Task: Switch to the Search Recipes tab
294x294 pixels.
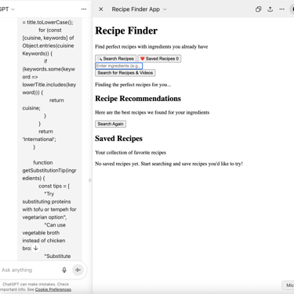Action: click(x=115, y=59)
